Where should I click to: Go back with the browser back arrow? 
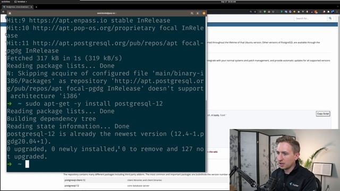tap(3, 12)
